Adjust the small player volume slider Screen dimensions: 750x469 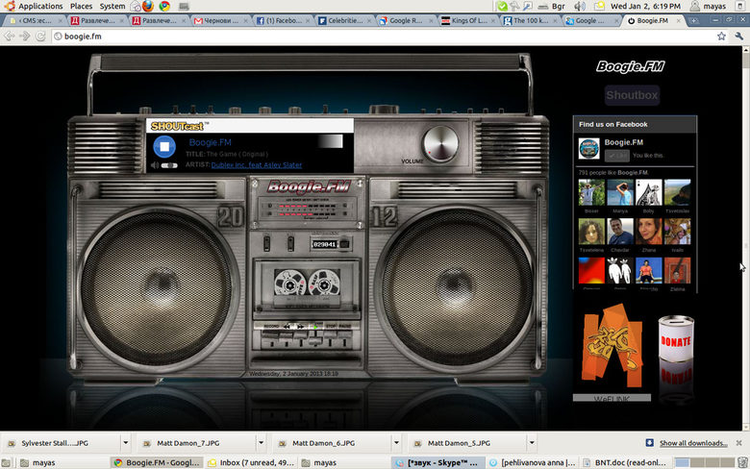point(169,165)
